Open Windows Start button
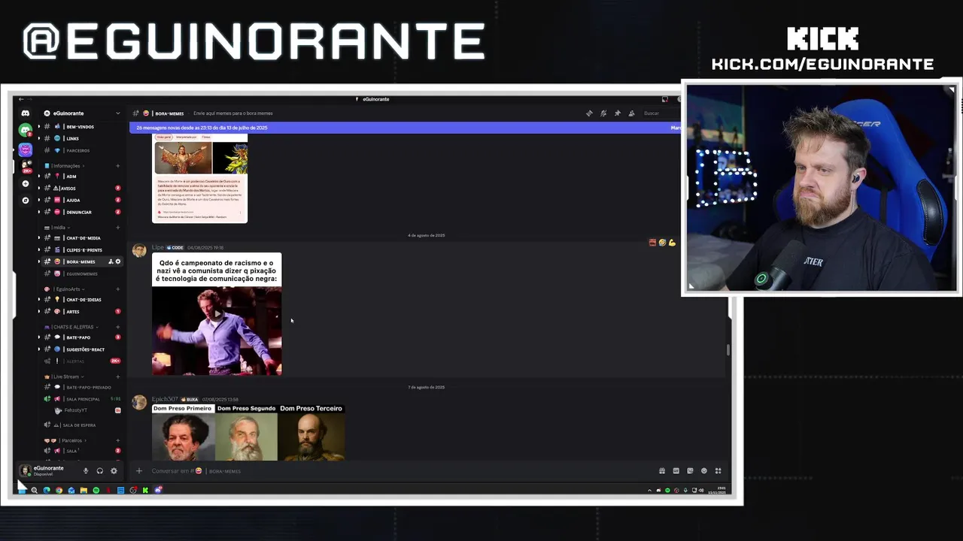 pos(22,490)
